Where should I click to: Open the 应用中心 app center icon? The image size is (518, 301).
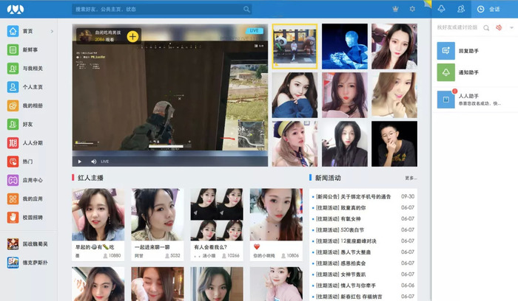pyautogui.click(x=13, y=180)
